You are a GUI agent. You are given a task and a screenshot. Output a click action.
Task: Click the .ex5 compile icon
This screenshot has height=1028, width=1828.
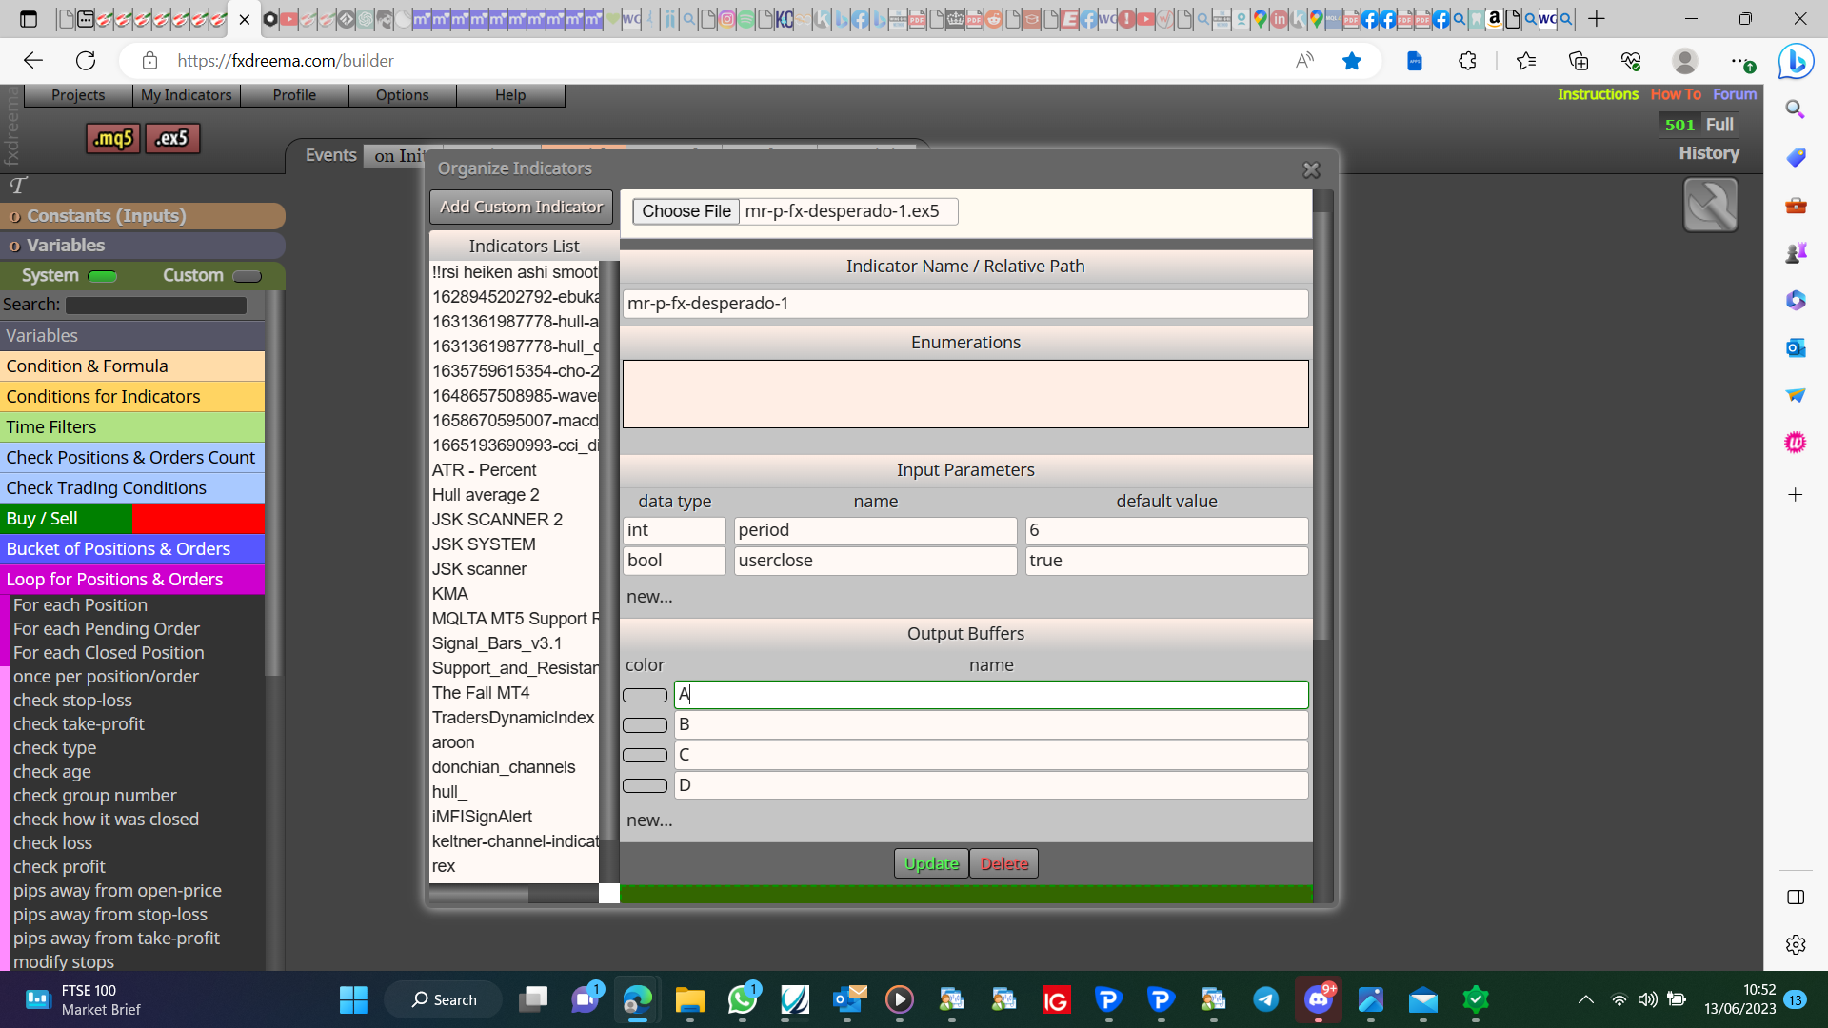[x=172, y=139]
